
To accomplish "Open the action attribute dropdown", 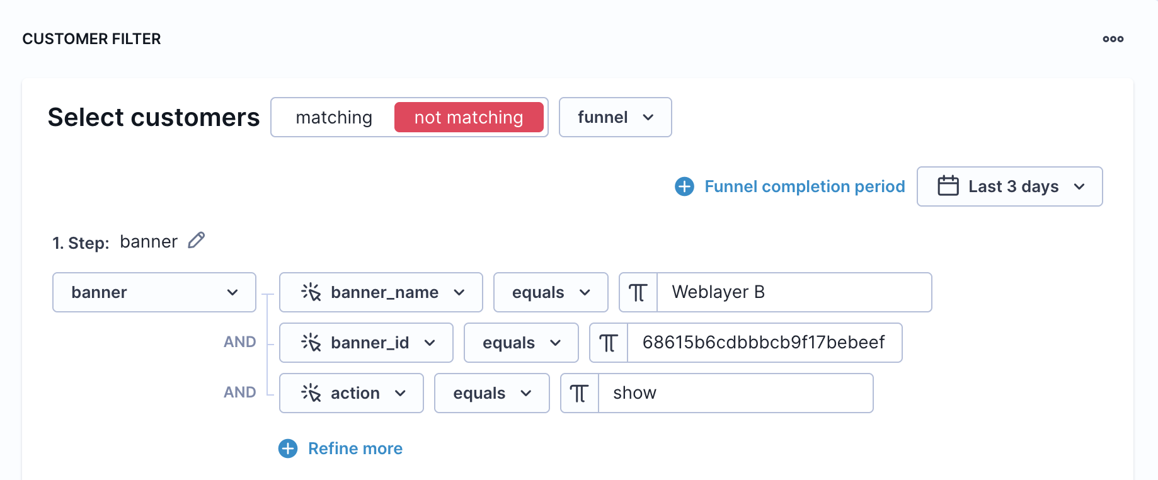I will click(352, 393).
